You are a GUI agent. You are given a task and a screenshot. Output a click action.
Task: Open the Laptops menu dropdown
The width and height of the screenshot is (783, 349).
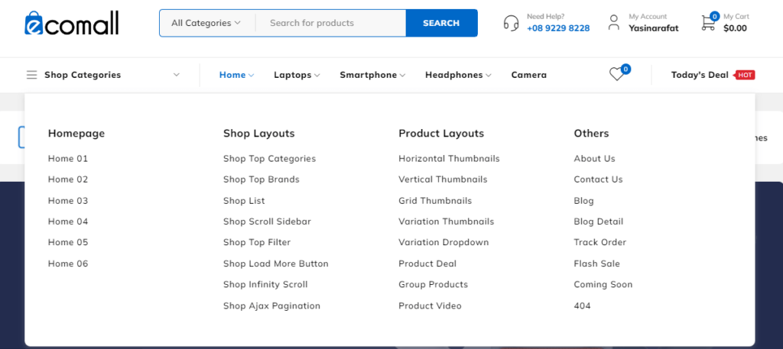[297, 75]
